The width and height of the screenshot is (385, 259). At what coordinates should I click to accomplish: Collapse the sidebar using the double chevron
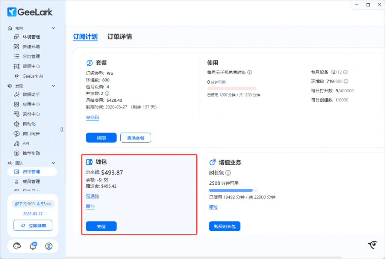point(62,129)
